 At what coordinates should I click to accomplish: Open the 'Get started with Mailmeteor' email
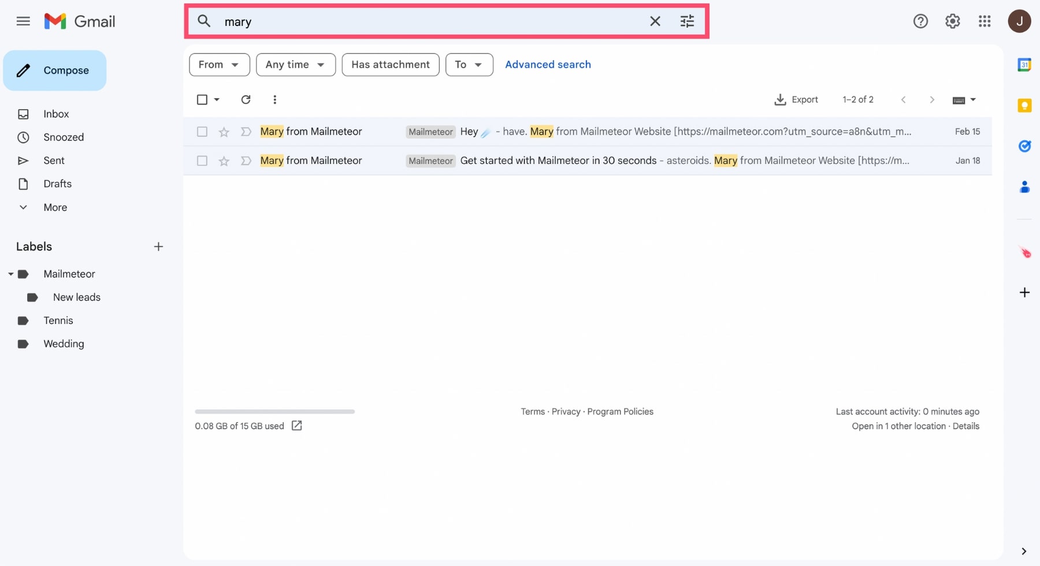[x=588, y=161]
